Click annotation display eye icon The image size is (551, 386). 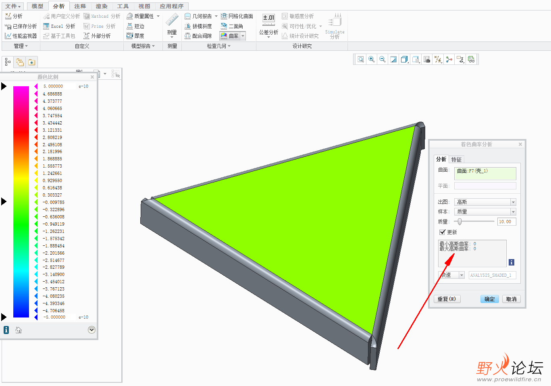point(460,60)
